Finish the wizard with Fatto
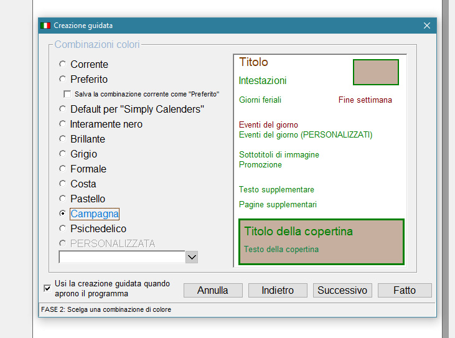455x338 pixels. pyautogui.click(x=404, y=290)
